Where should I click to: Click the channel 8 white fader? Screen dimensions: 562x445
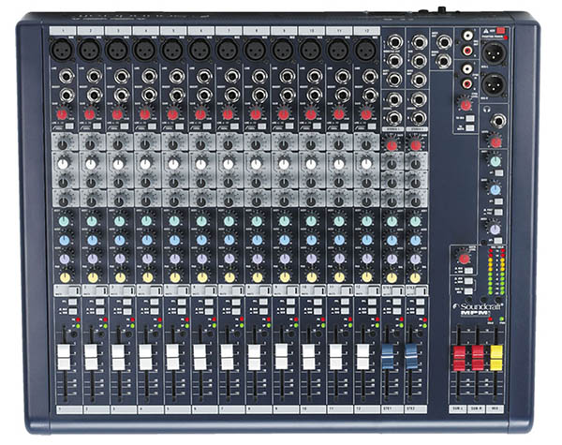pos(256,357)
